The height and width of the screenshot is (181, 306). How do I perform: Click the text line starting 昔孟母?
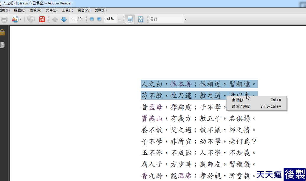coord(183,107)
